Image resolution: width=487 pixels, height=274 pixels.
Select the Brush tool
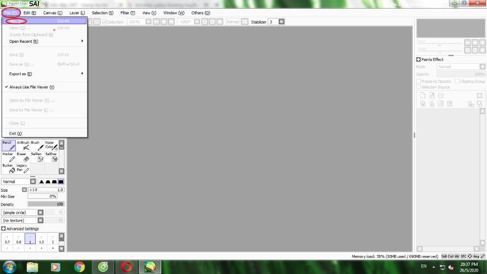click(37, 146)
